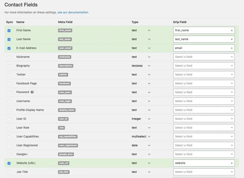The width and height of the screenshot is (244, 178).
Task: Select a Drip field for Profile Display Name
Action: 204,110
